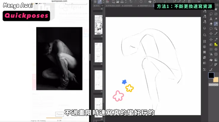Click the orange pose timer progress bar

pos(54,118)
